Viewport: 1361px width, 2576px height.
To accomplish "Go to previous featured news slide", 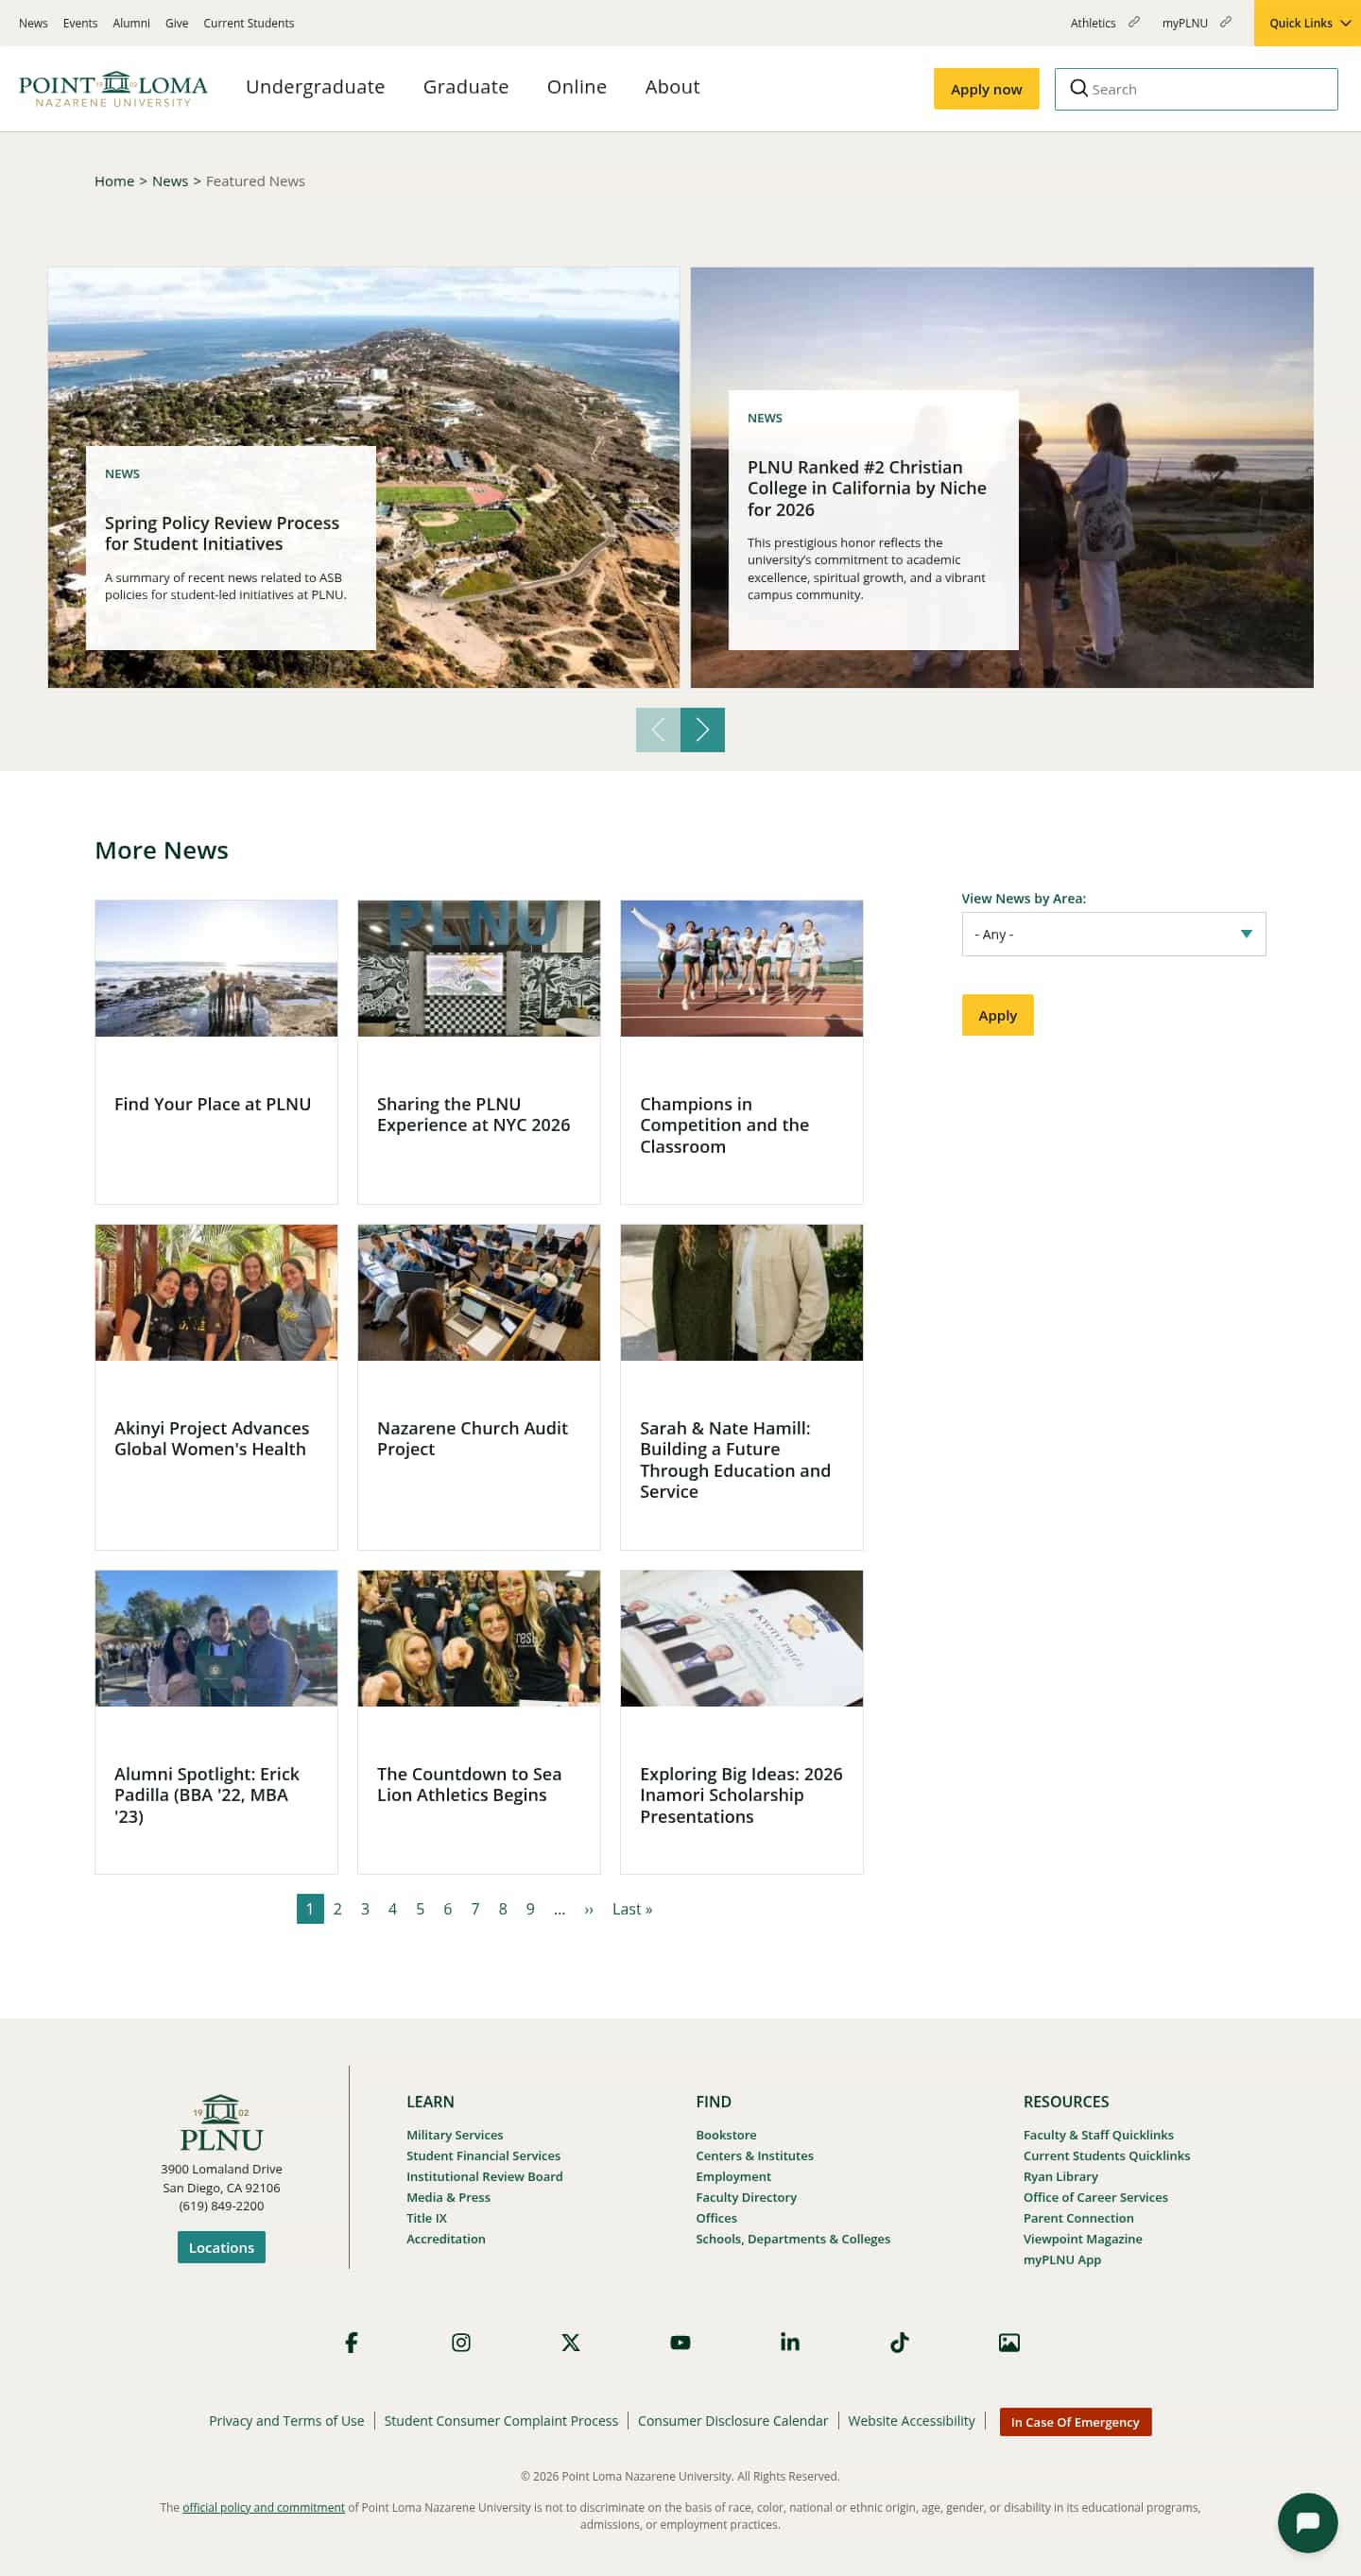I will (x=658, y=730).
